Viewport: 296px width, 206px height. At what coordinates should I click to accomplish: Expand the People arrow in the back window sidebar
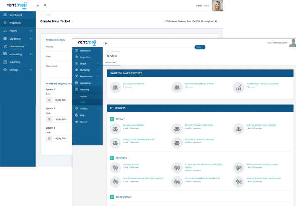(31, 31)
